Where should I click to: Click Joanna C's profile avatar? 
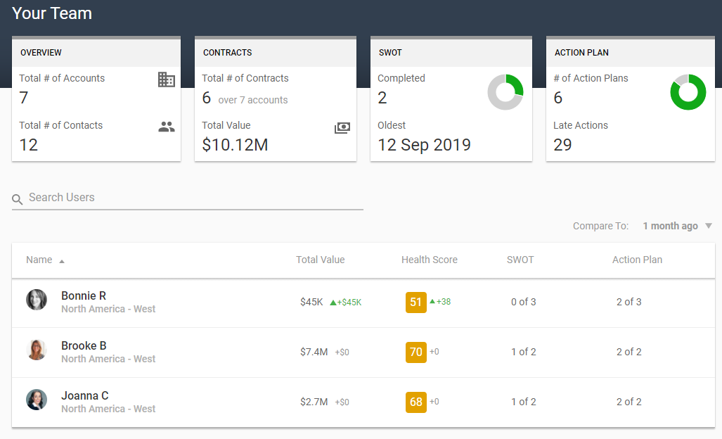click(37, 400)
